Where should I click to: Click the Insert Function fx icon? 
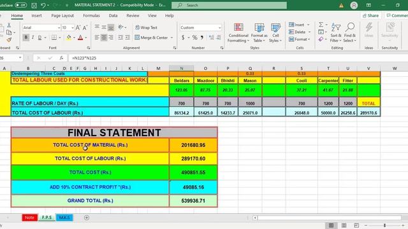(61, 58)
